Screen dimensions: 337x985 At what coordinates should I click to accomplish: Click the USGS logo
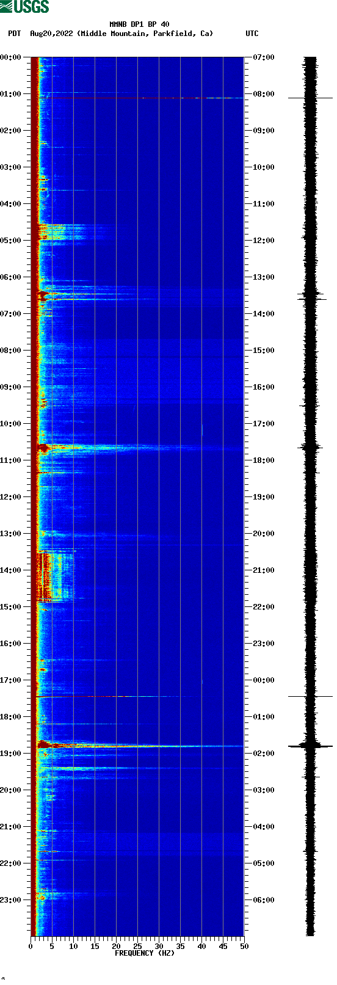coord(24,7)
